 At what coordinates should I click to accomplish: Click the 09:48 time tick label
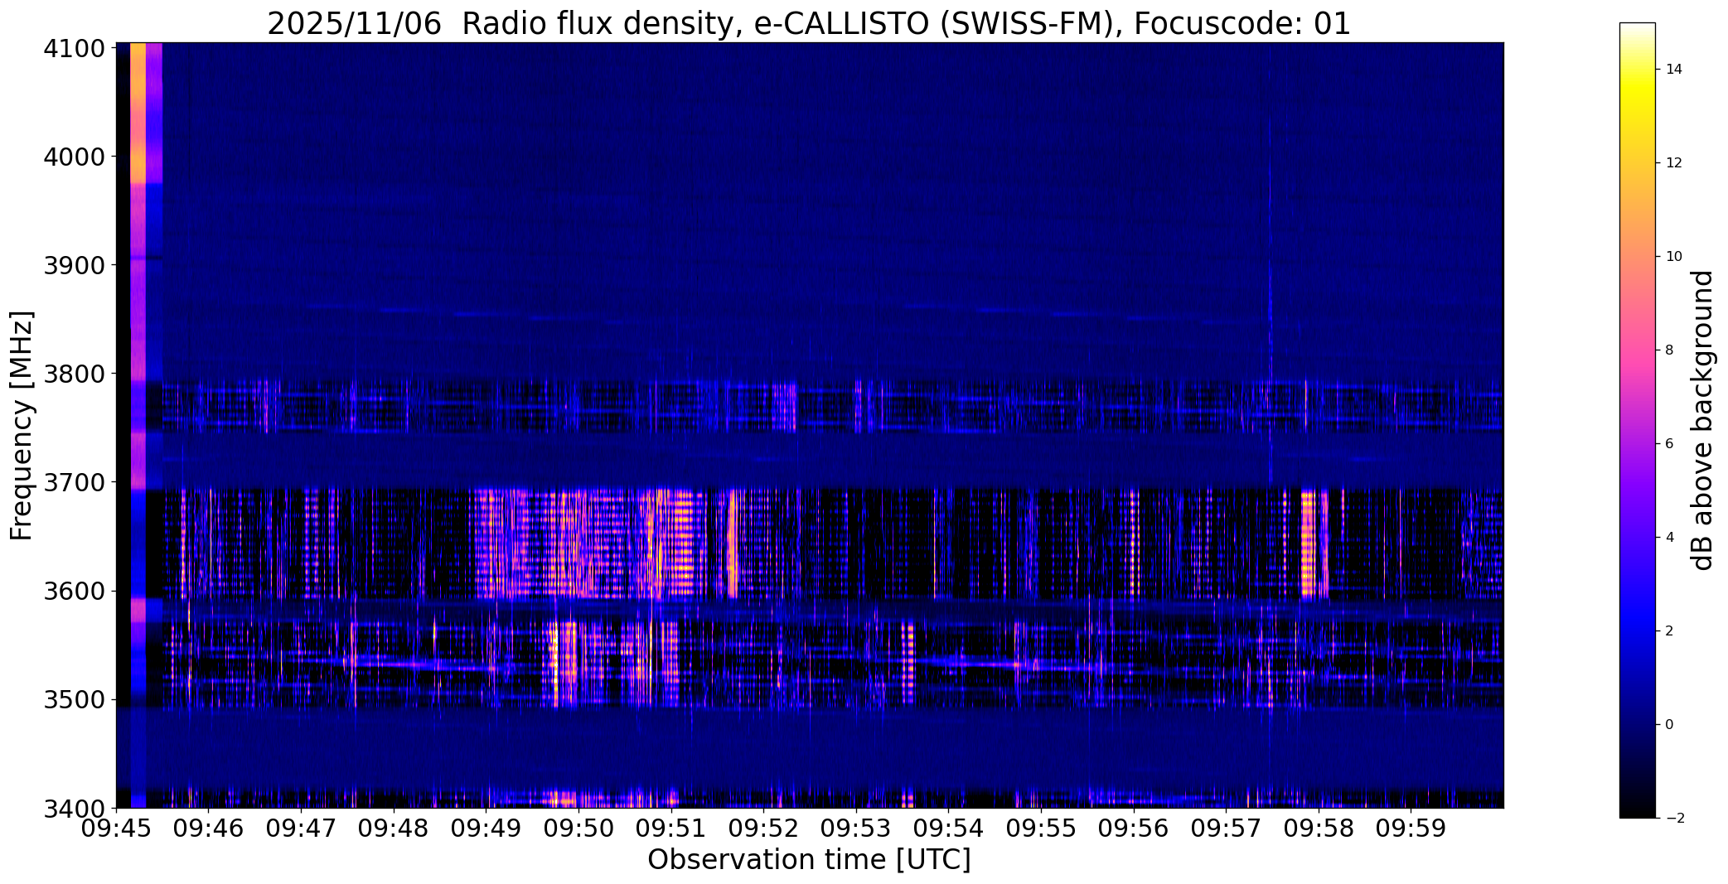(x=394, y=828)
